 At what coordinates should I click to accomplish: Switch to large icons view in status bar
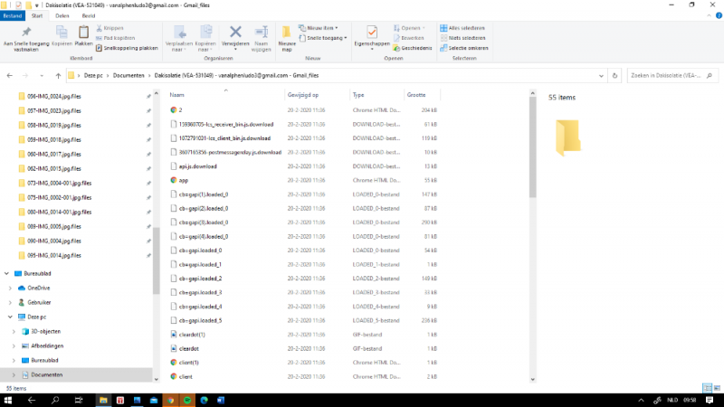tap(716, 388)
